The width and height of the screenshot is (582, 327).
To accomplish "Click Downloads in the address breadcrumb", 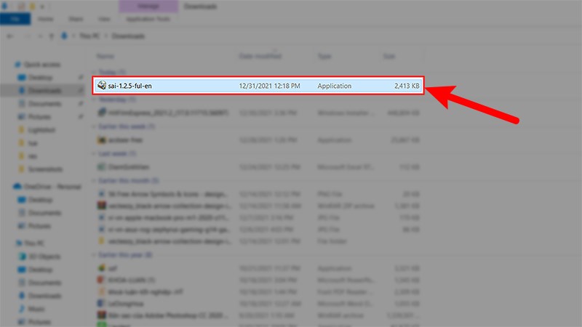I will point(129,36).
